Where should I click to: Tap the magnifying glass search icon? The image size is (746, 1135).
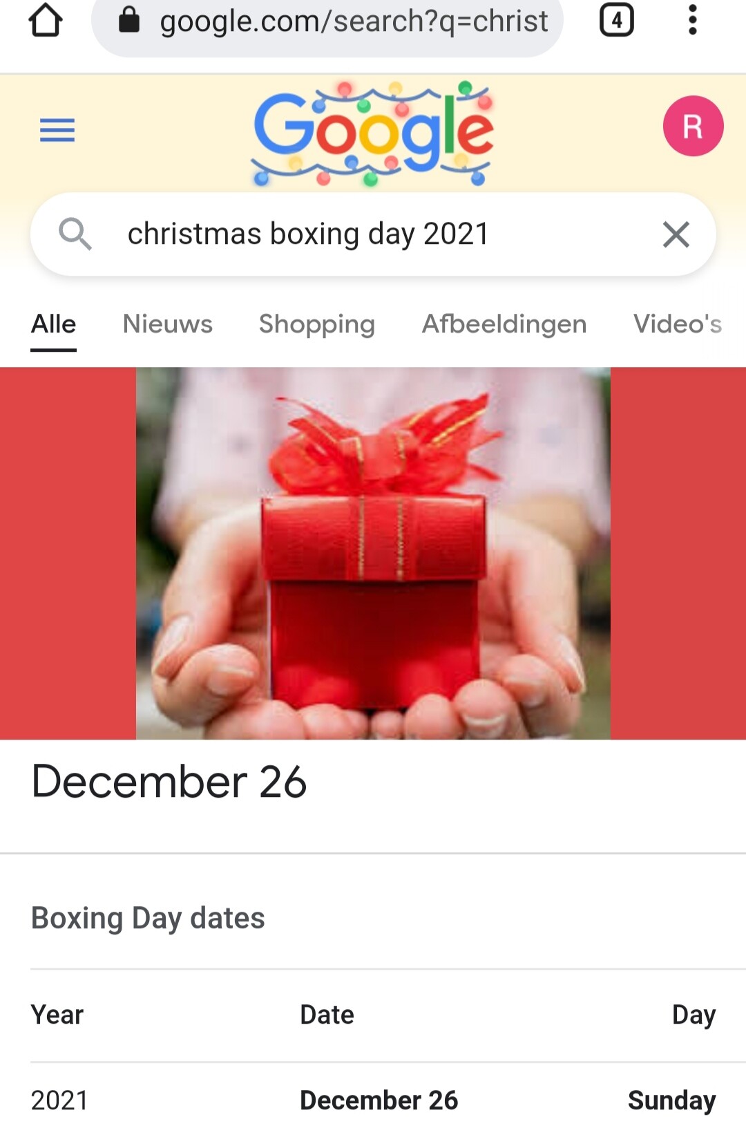pyautogui.click(x=75, y=234)
